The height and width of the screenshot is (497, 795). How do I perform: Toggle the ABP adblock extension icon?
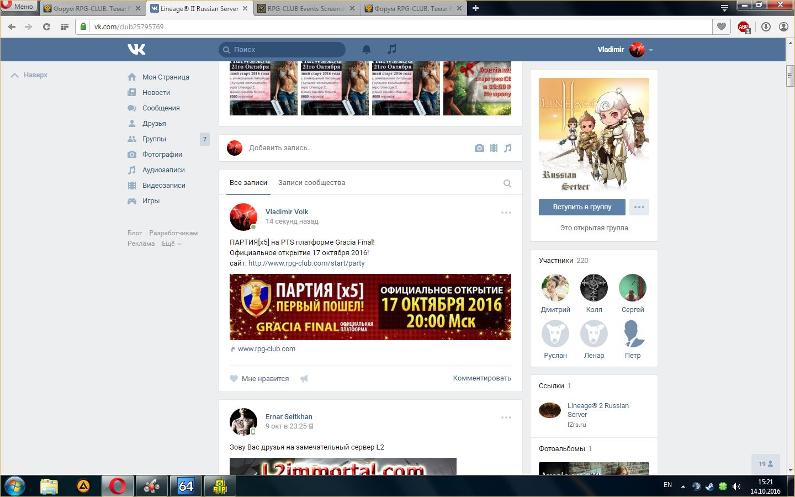[x=744, y=27]
